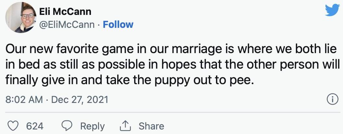The width and height of the screenshot is (343, 134).
Task: Click the line ending 'puppy out to pee'
Action: [x=130, y=81]
